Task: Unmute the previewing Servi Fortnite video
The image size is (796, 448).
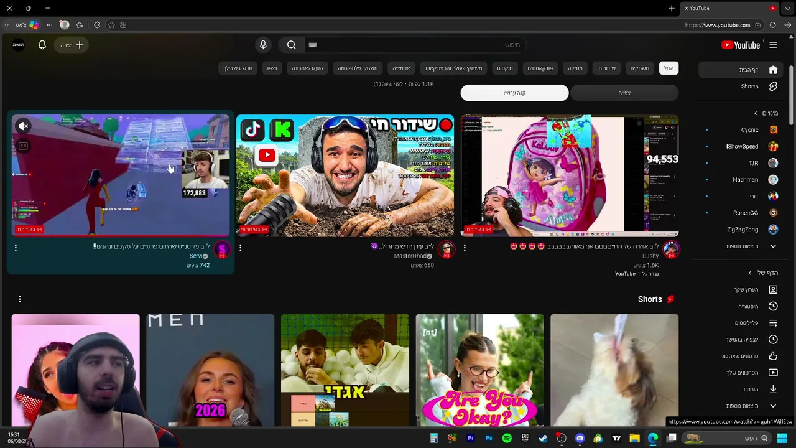Action: tap(23, 126)
